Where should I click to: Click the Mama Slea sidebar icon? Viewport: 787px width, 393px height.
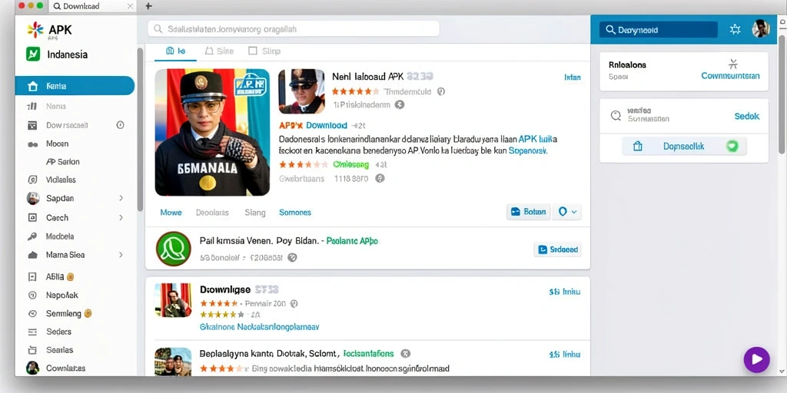pos(32,255)
